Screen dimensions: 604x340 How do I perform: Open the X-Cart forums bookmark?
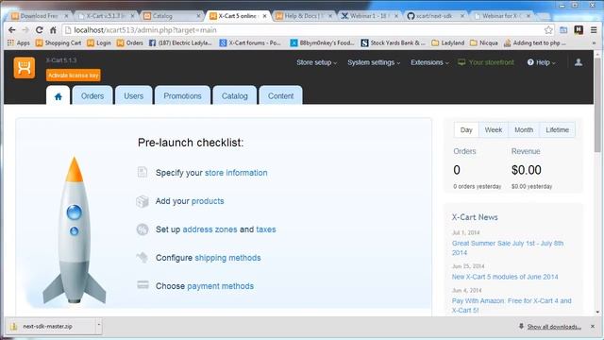click(250, 42)
